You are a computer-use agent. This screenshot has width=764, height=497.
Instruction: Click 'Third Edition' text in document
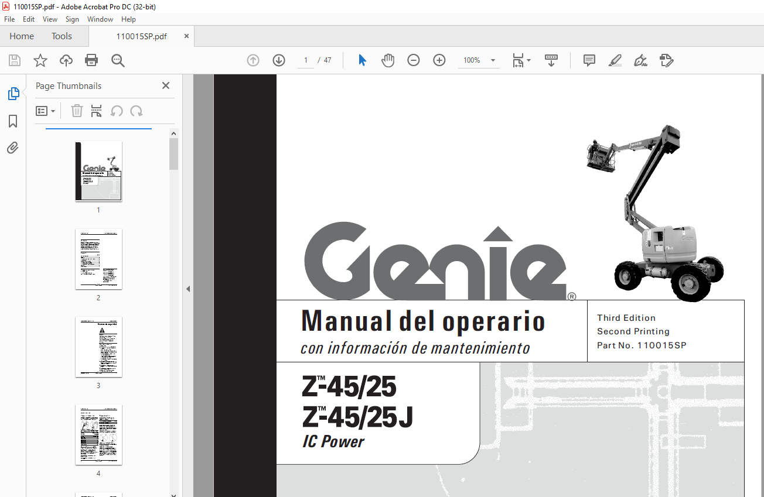coord(626,318)
